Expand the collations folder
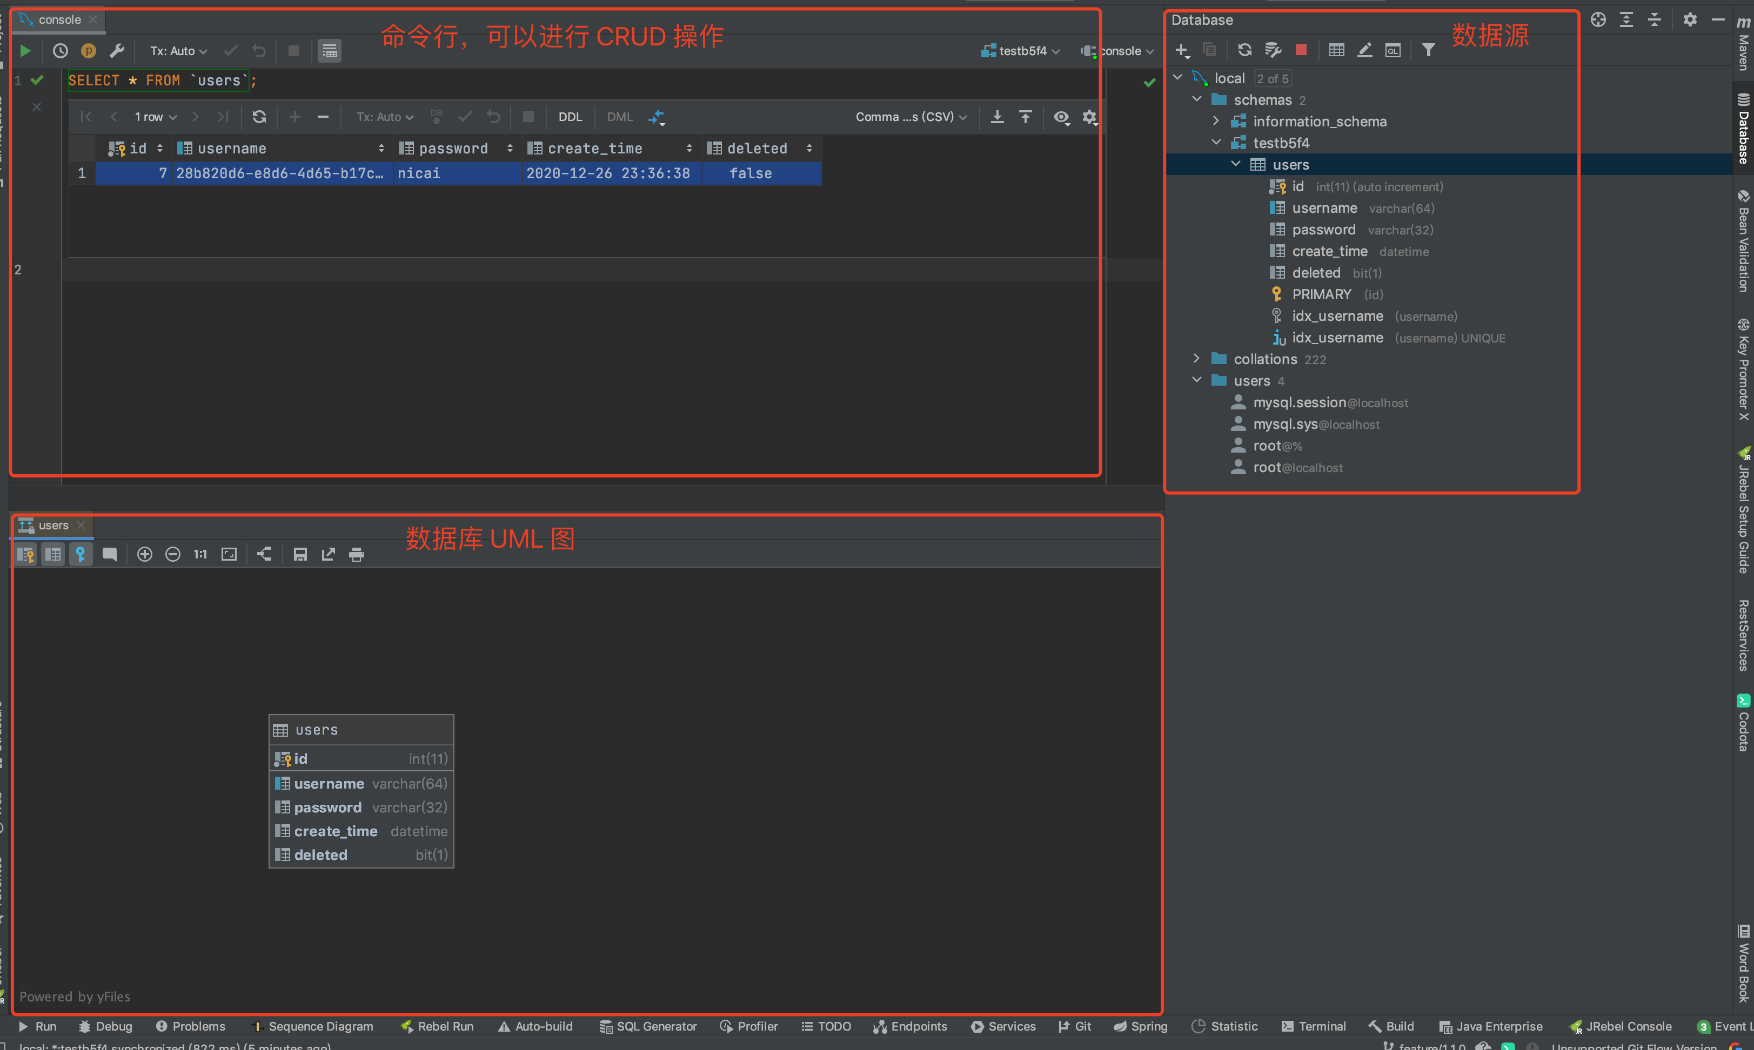Image resolution: width=1754 pixels, height=1050 pixels. pos(1197,359)
